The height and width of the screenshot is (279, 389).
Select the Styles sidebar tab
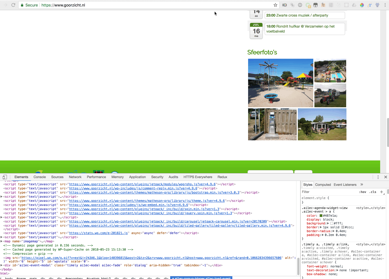307,185
